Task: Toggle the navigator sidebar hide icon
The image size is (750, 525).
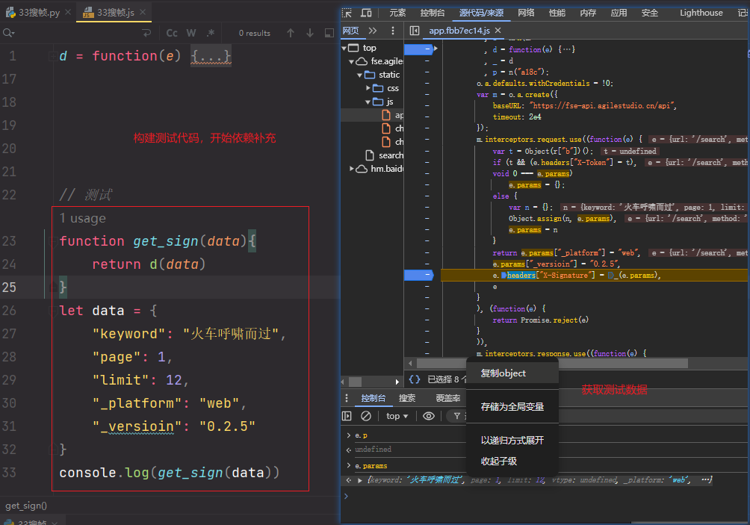Action: (x=415, y=31)
